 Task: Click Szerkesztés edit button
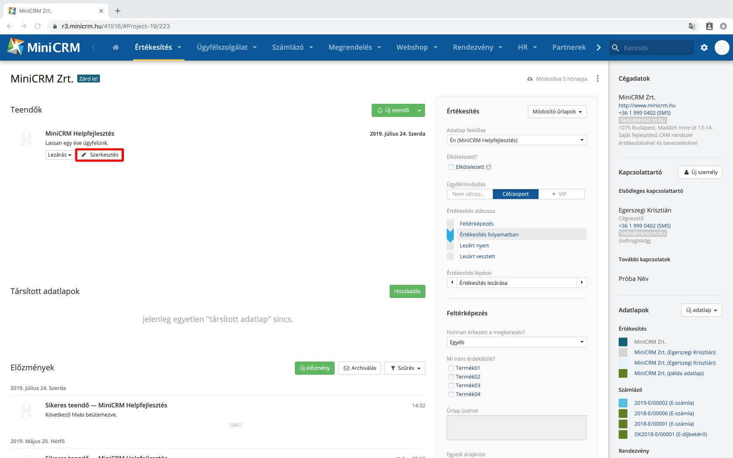pos(99,155)
